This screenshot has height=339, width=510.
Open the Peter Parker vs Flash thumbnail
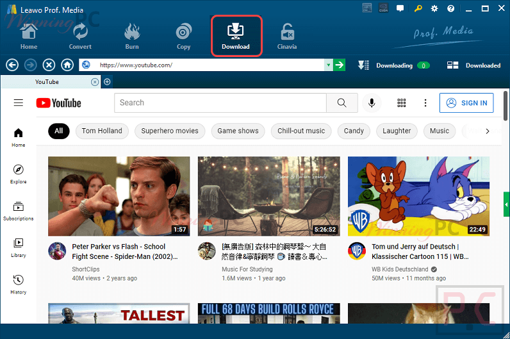point(119,196)
